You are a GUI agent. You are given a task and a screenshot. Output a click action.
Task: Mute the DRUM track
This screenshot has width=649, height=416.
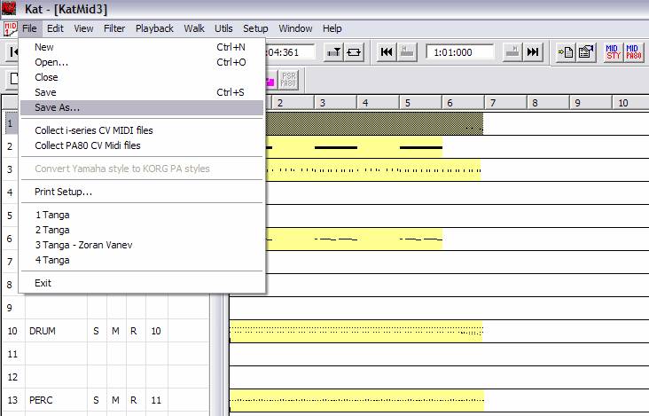pos(116,331)
